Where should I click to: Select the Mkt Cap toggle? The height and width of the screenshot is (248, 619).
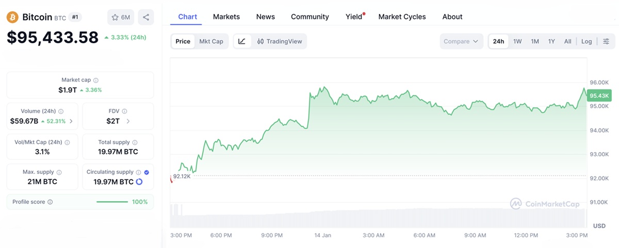pos(211,41)
